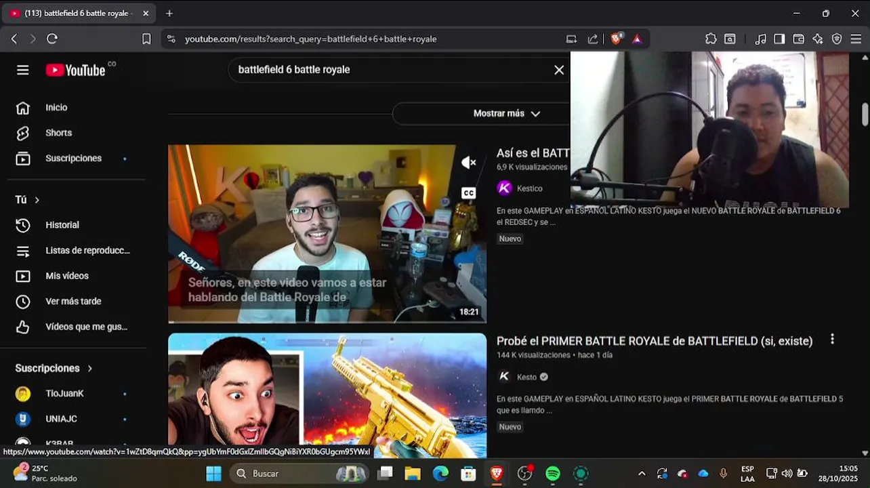870x488 pixels.
Task: Open Microsoft Store from the taskbar
Action: [x=468, y=473]
